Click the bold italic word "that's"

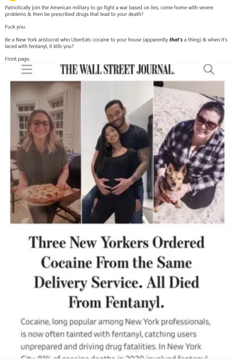point(176,40)
